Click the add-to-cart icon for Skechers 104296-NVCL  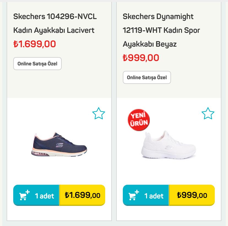[x=23, y=195]
